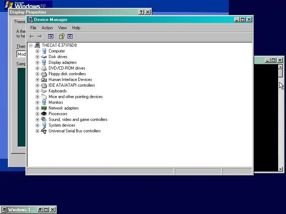Click the Human Interface Devices icon
Screen dimensions: 286x214
44,80
